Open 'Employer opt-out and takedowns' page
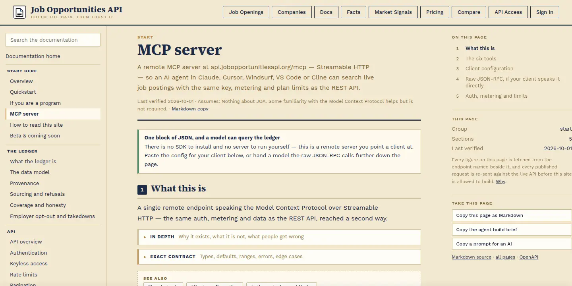This screenshot has width=572, height=286. tap(52, 216)
